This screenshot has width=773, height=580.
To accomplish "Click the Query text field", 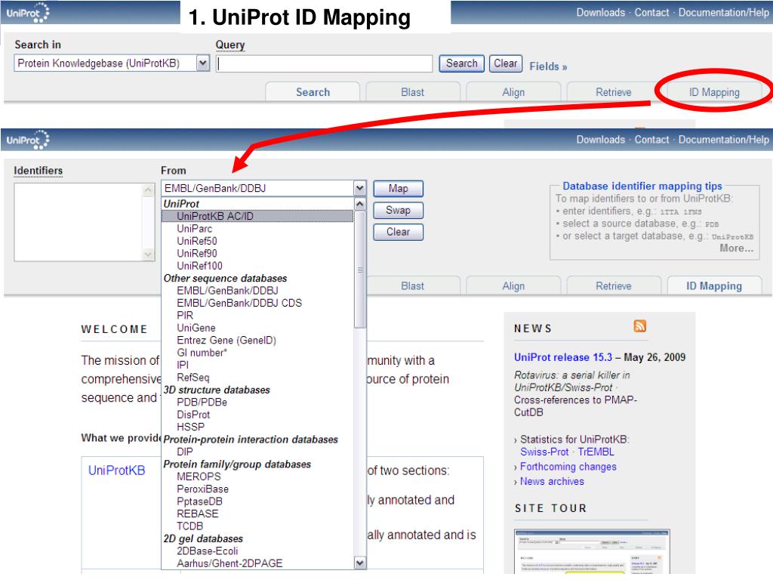I will pyautogui.click(x=325, y=63).
